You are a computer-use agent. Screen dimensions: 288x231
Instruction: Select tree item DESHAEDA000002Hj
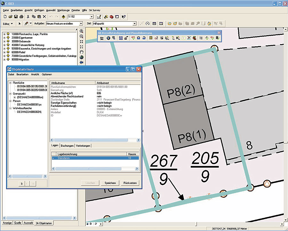[x=29, y=112]
